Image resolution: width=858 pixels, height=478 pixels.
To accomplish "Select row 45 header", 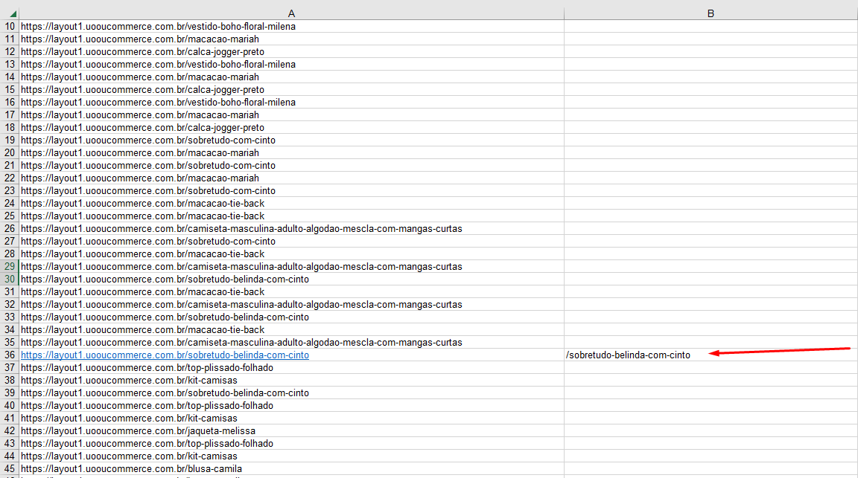I will (x=9, y=469).
